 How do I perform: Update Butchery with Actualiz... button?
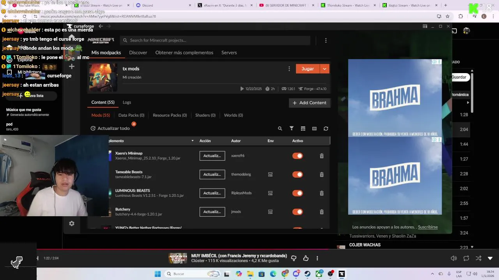click(212, 212)
